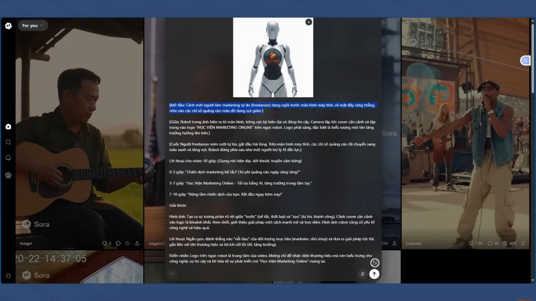Add attachment using the plus icon
Image resolution: width=536 pixels, height=301 pixels.
pyautogui.click(x=172, y=274)
